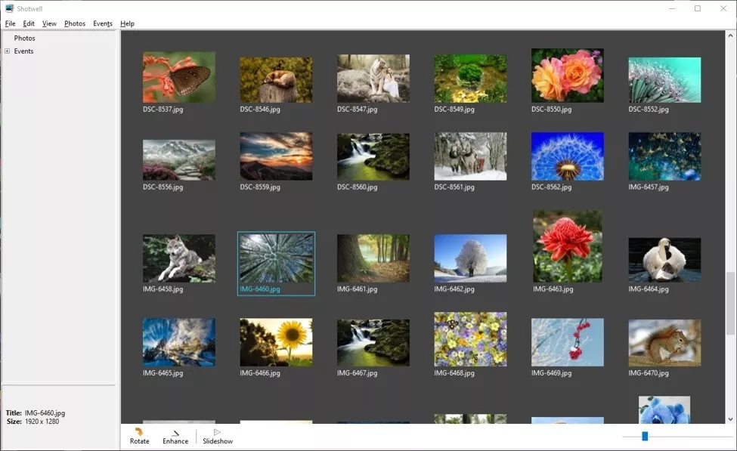The width and height of the screenshot is (737, 451).
Task: Click the Shotwell app icon in title bar
Action: tap(9, 8)
